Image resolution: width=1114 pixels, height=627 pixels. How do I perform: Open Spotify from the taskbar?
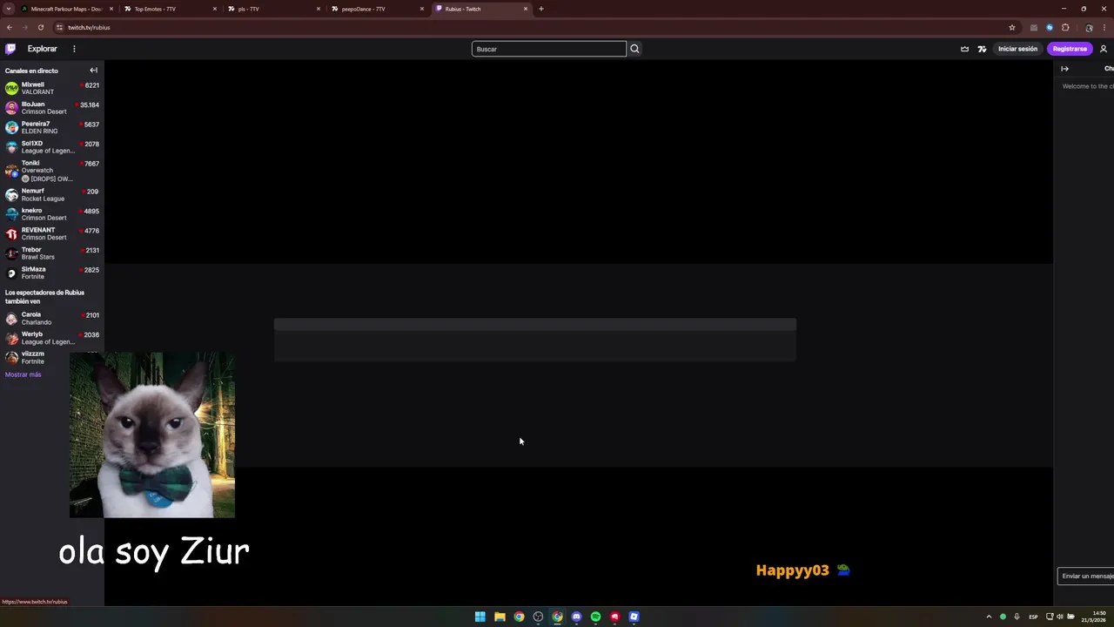(595, 617)
